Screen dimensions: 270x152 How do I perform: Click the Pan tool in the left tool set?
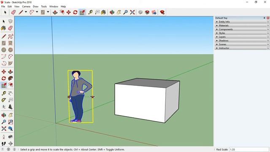(x=11, y=115)
